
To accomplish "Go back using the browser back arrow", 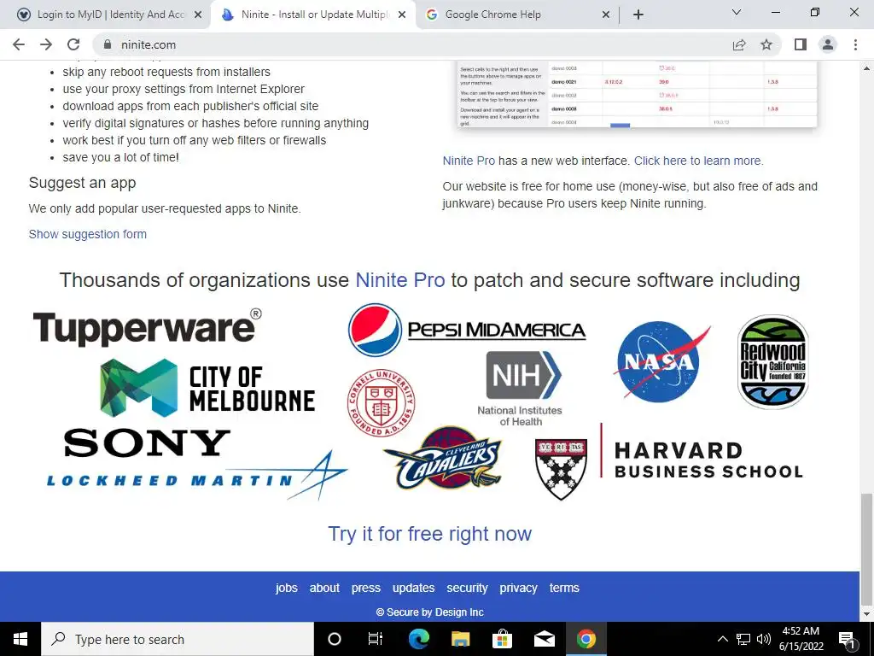I will [19, 44].
